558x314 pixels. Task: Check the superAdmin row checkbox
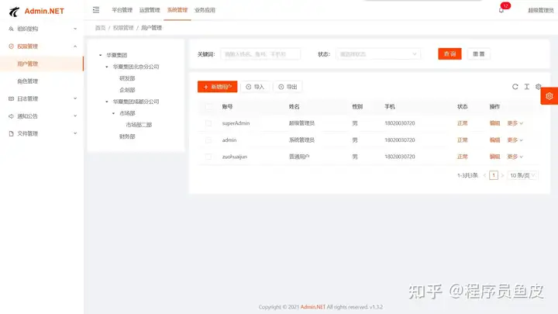[x=208, y=123]
